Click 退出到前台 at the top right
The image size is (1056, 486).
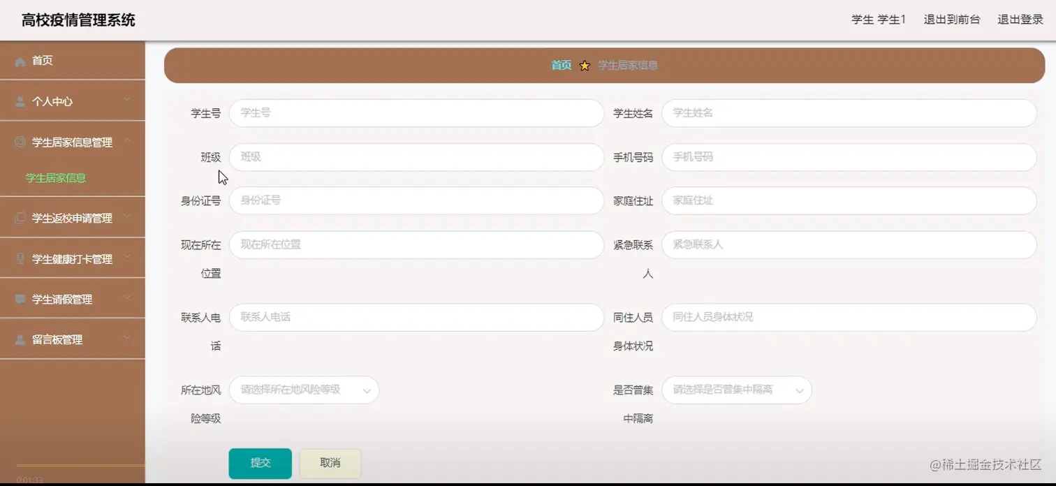tap(952, 20)
